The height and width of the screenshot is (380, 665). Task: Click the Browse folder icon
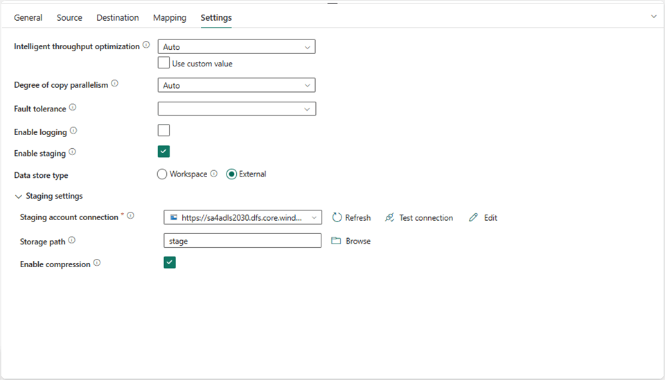coord(337,241)
